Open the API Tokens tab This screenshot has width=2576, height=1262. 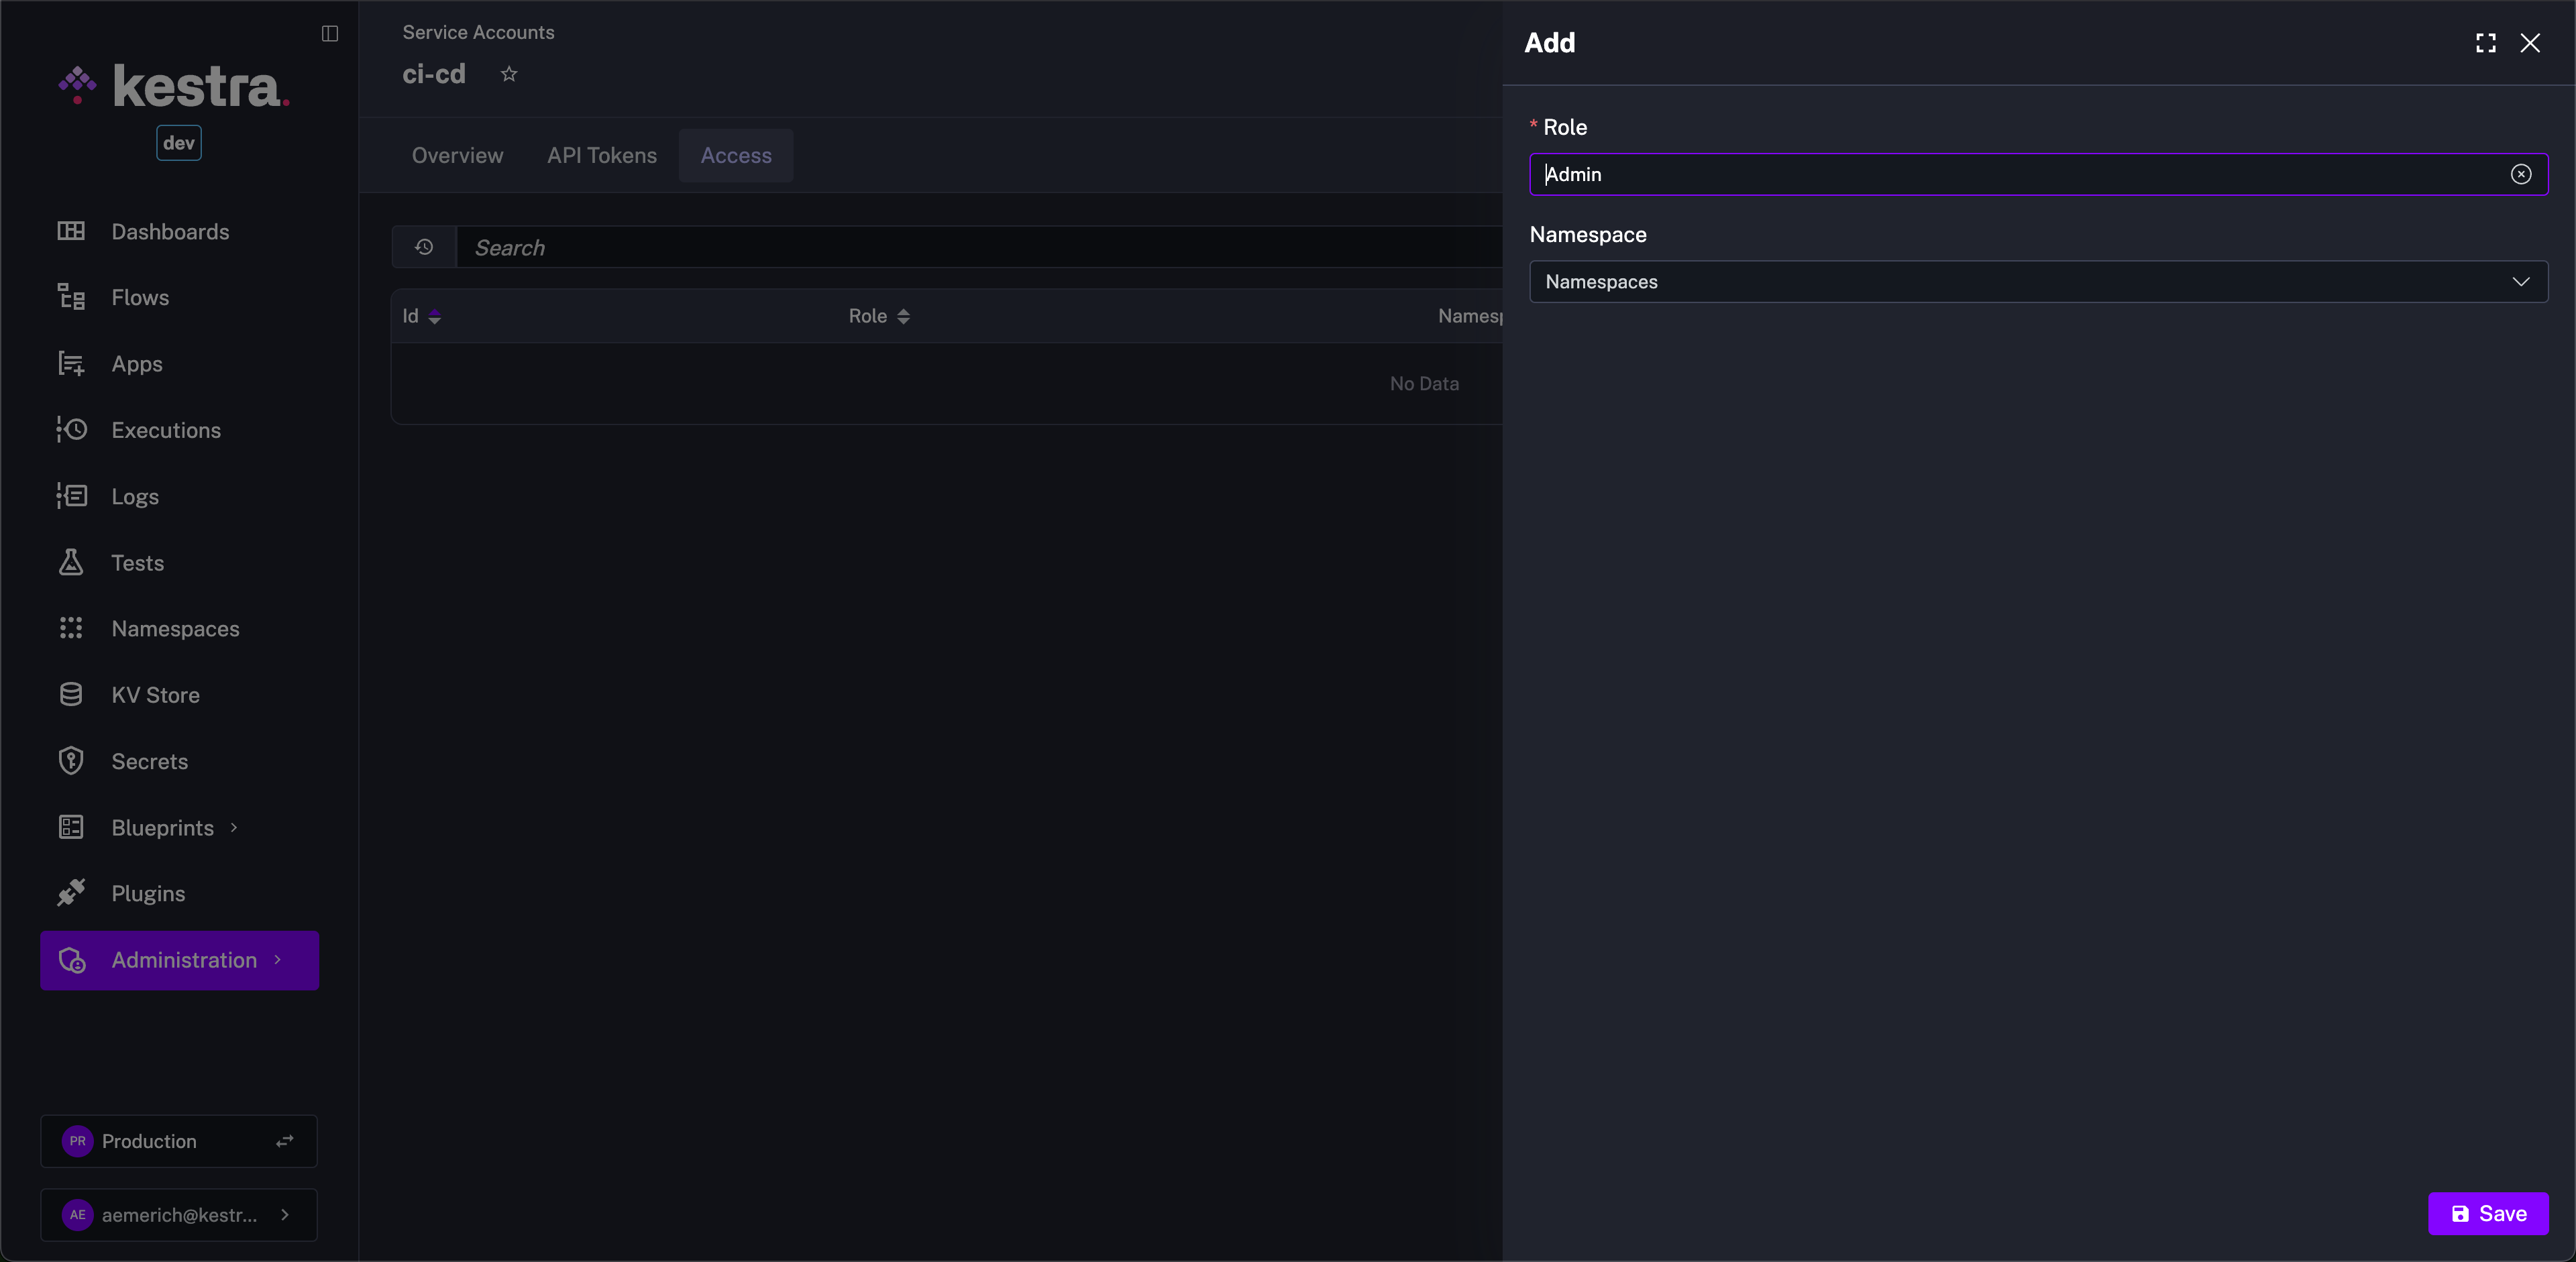pyautogui.click(x=601, y=155)
